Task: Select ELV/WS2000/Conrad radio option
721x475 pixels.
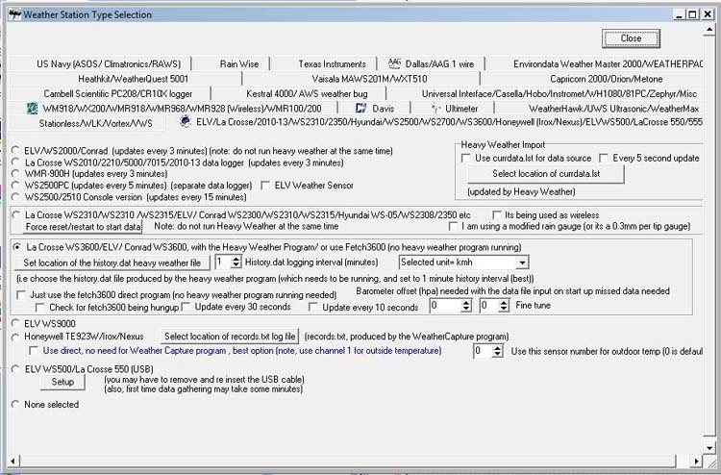Action: pos(15,150)
